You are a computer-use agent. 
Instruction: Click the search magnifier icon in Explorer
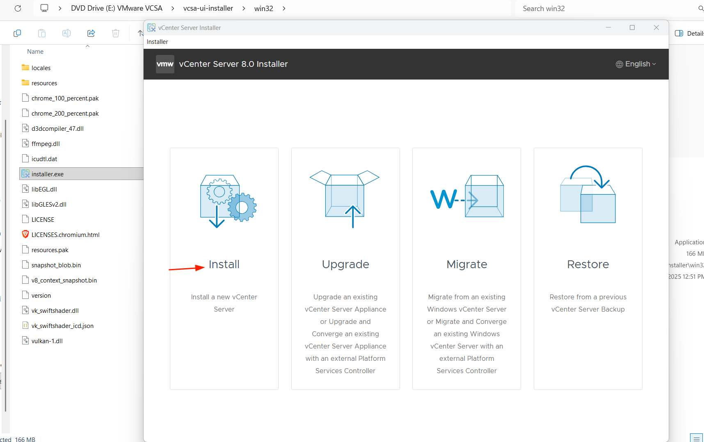(x=701, y=8)
